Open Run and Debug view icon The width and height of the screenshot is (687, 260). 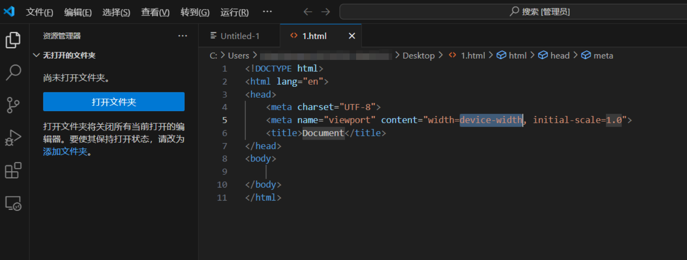pyautogui.click(x=13, y=138)
